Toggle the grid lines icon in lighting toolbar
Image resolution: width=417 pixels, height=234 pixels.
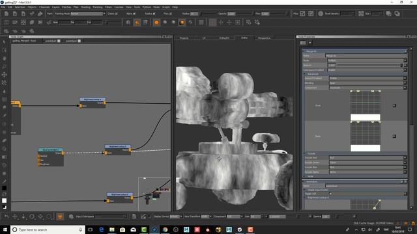coord(201,23)
